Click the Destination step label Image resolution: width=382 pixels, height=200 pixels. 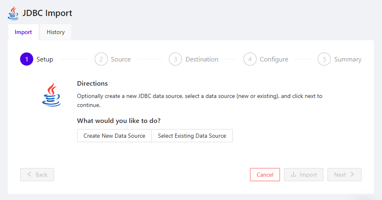202,59
